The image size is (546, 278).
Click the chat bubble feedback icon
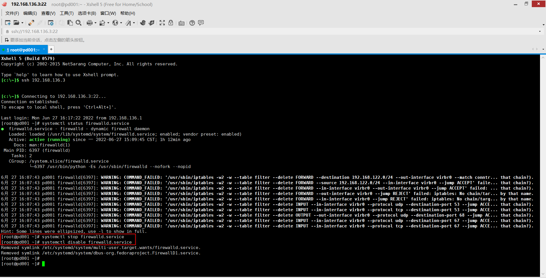[x=201, y=23]
